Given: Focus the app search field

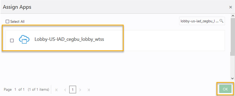Looking at the screenshot, I should click(200, 21).
